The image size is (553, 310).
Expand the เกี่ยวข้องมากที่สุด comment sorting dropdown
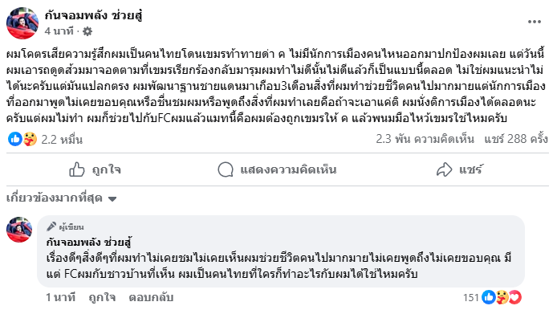coord(61,198)
